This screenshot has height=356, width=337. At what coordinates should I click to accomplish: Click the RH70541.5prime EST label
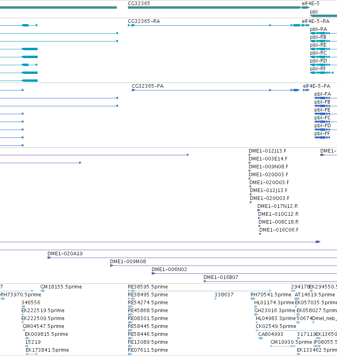271,295
